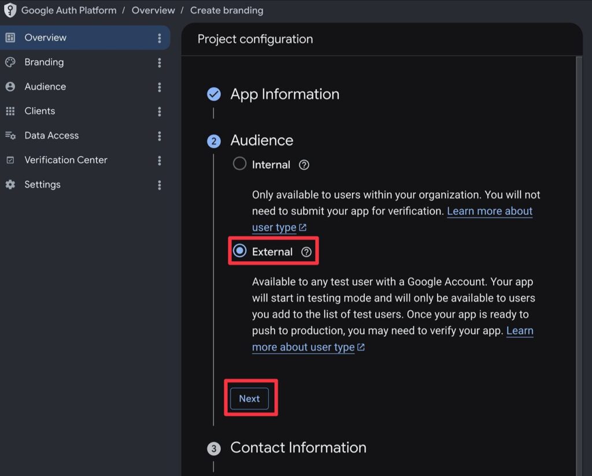Expand the Contact Information step heading
Screen dimensions: 592x476
[298, 448]
